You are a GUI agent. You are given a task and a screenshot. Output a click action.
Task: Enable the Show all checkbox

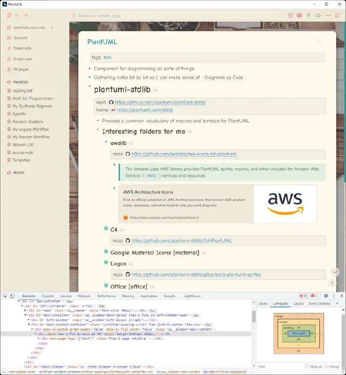point(306,367)
